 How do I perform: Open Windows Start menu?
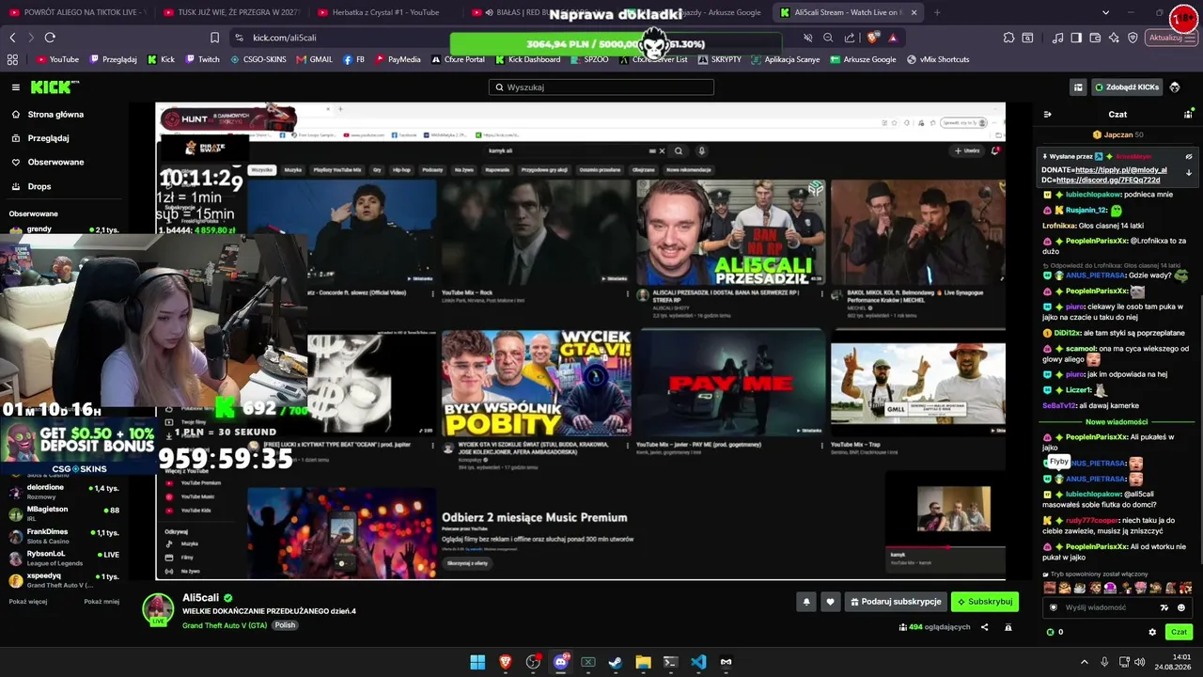pos(477,662)
